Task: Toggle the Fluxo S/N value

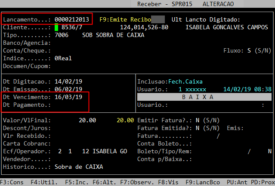Action: click(x=249, y=50)
